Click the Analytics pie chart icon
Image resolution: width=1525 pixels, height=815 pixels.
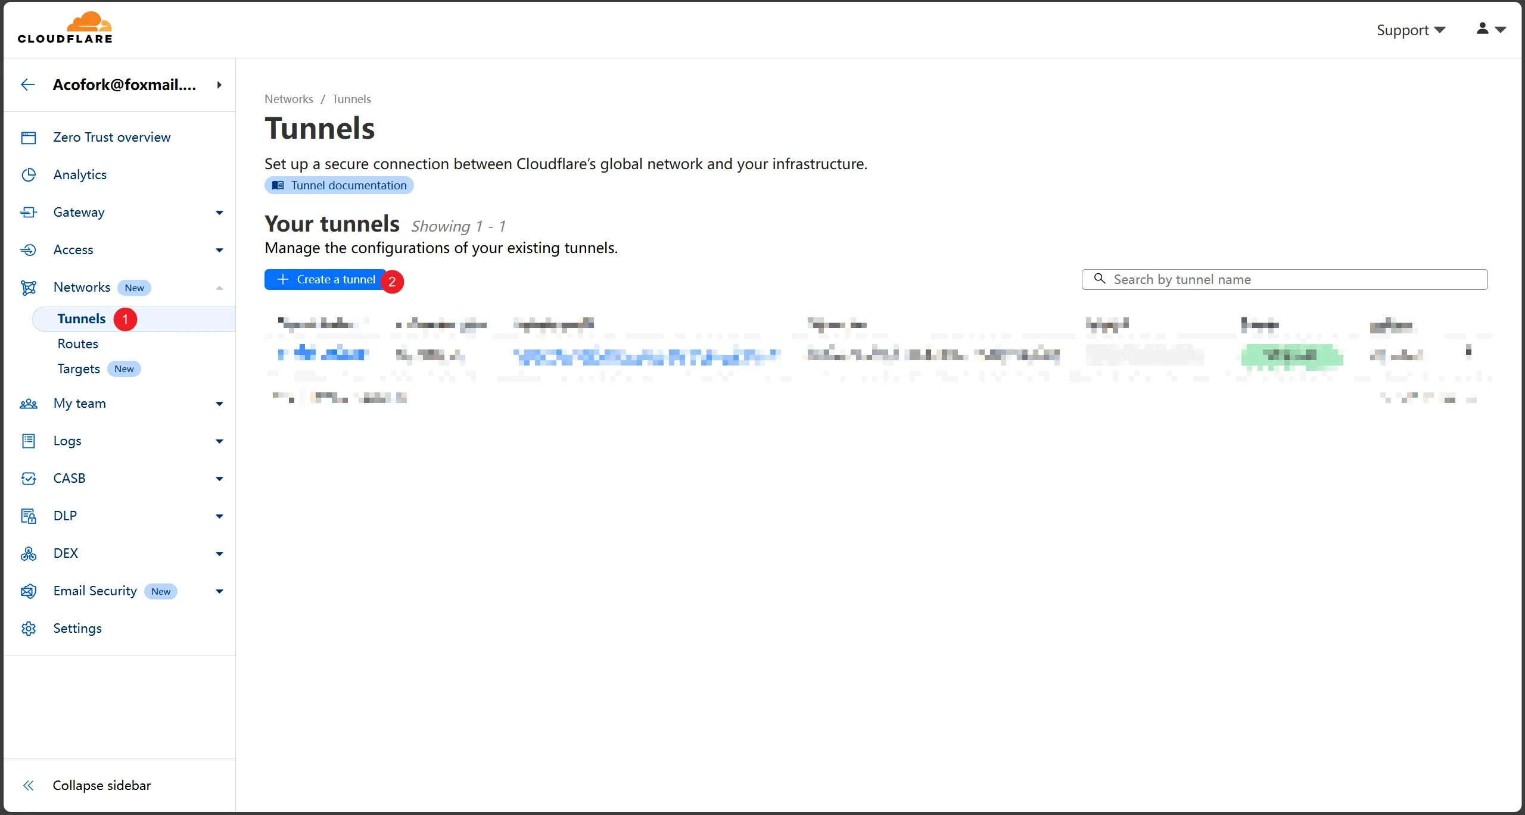click(29, 175)
